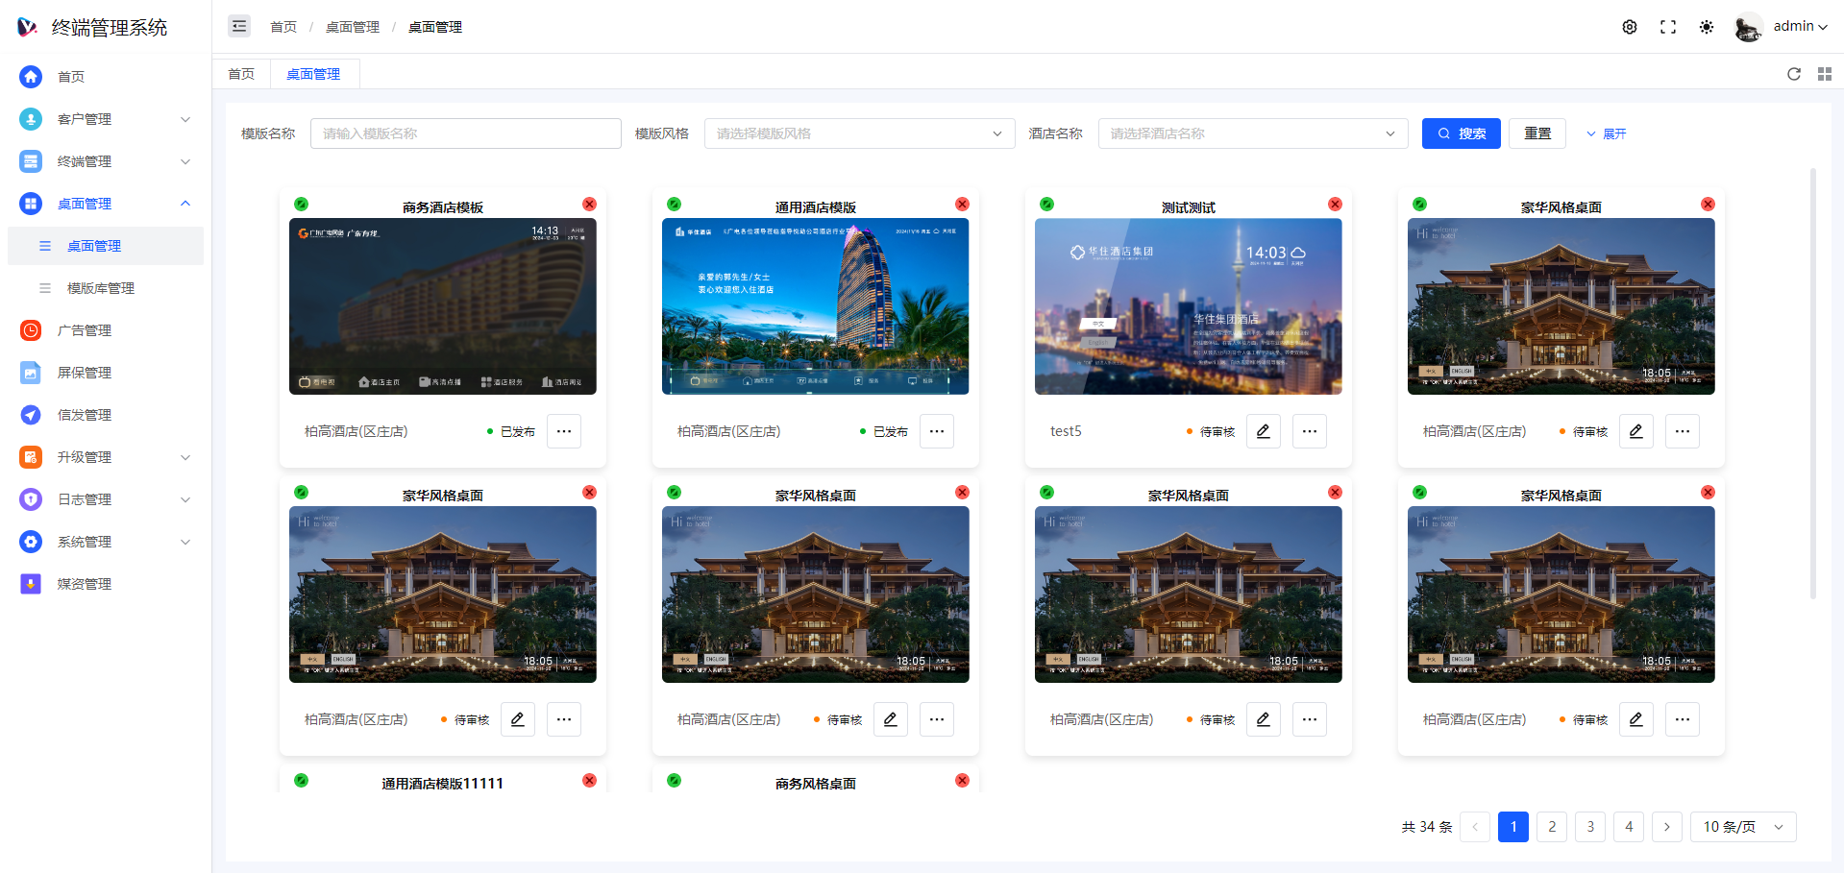The width and height of the screenshot is (1844, 873).
Task: Click green edit badge on 商务酒店模板 card
Action: 301,205
